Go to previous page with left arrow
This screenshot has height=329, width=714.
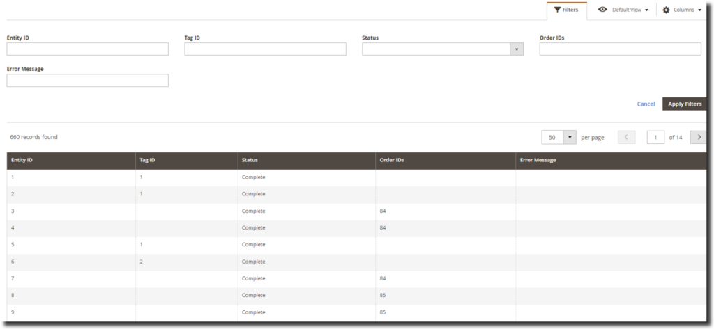click(x=626, y=137)
